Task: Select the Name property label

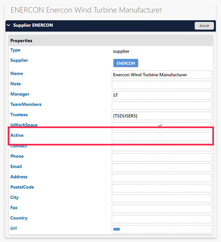Action: (x=17, y=73)
